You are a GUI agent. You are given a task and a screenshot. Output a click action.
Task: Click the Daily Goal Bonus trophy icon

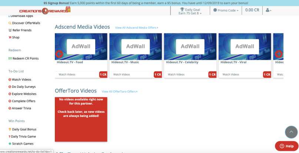click(10, 129)
